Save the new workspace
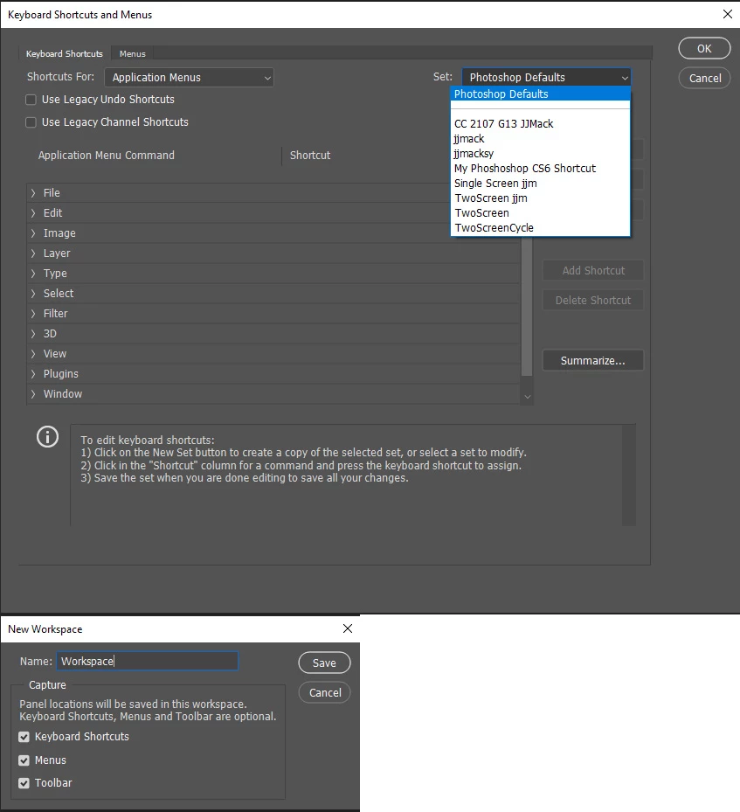740x812 pixels. point(324,663)
